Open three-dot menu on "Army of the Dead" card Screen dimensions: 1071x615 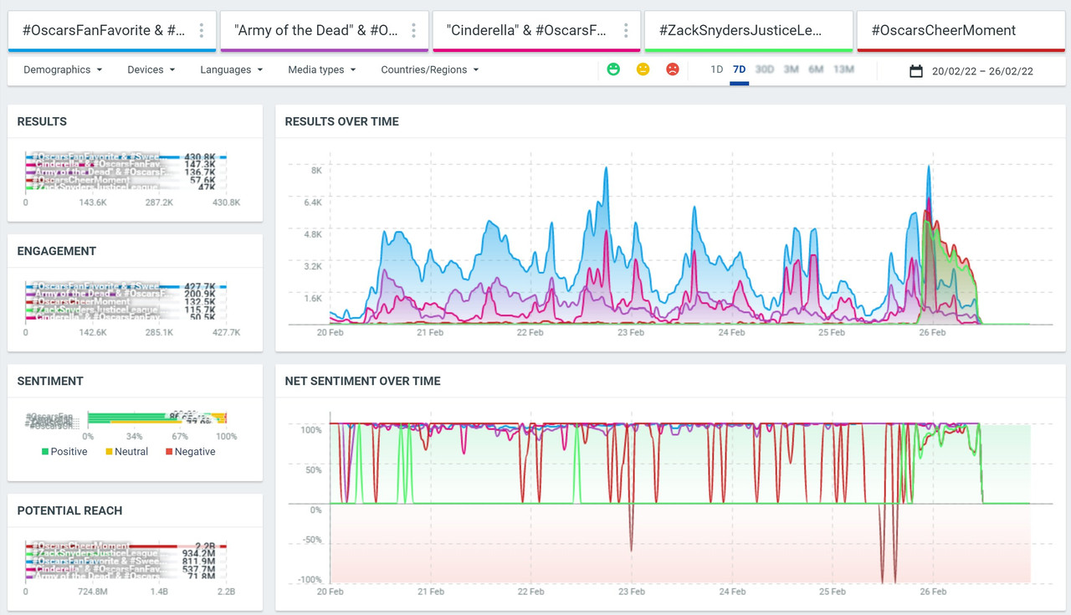pyautogui.click(x=413, y=31)
